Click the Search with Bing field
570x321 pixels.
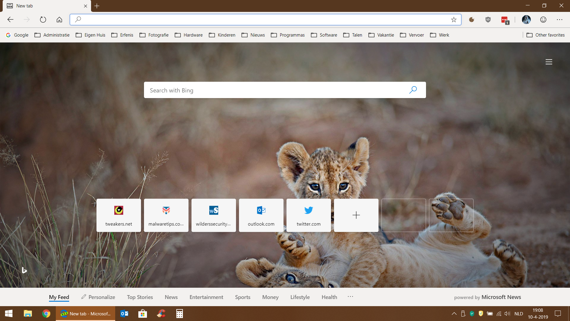(276, 90)
